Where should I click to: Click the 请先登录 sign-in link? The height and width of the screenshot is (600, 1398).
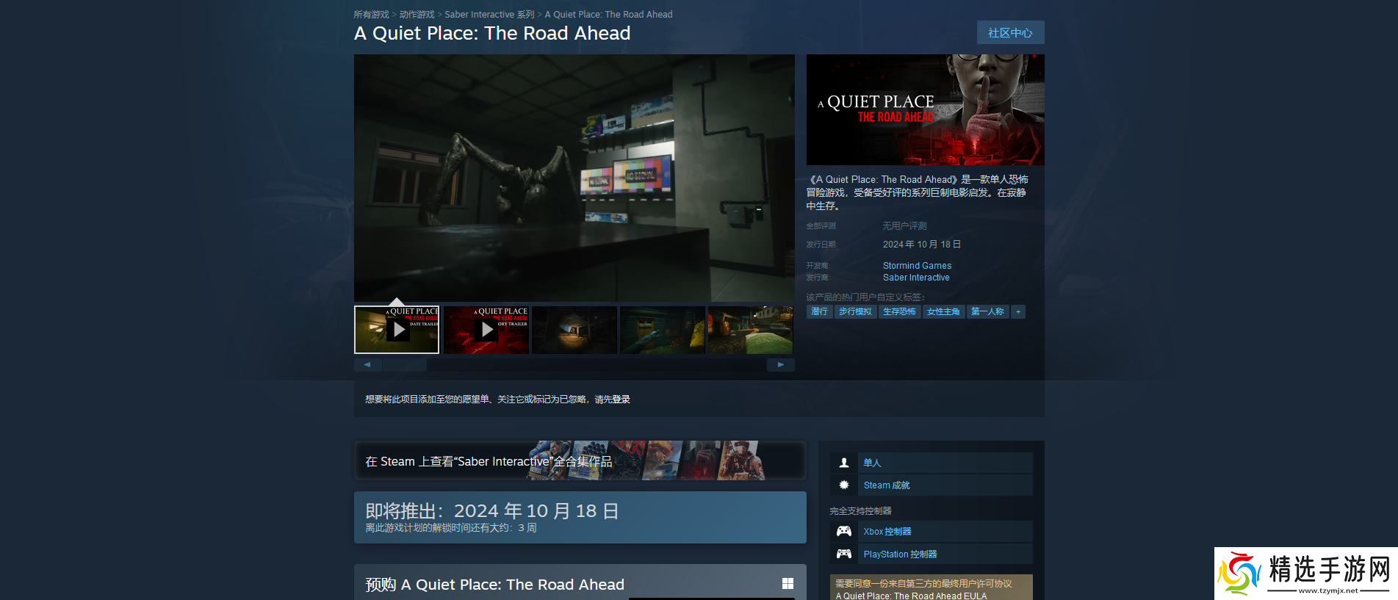click(x=613, y=400)
